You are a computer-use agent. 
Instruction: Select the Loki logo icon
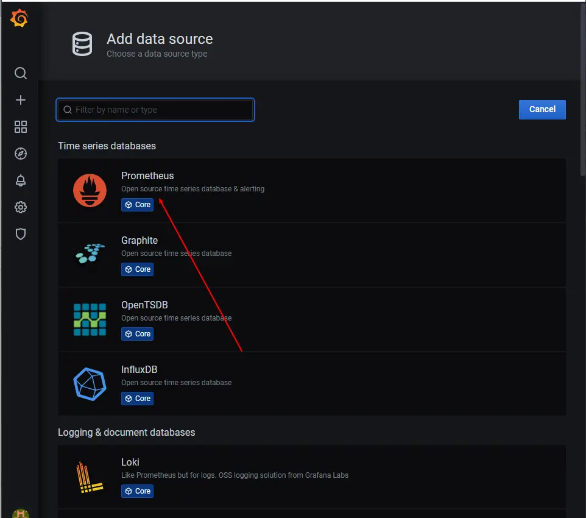point(90,477)
